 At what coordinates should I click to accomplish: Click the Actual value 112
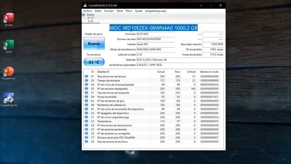(x=162, y=121)
